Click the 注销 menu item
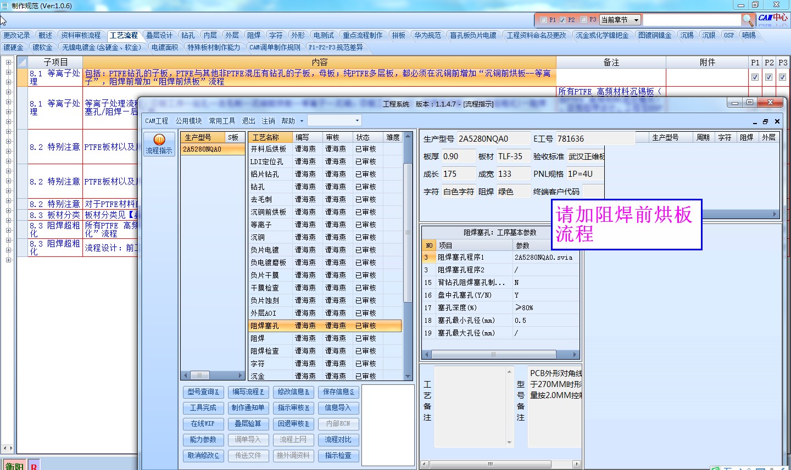791x470 pixels. tap(269, 121)
